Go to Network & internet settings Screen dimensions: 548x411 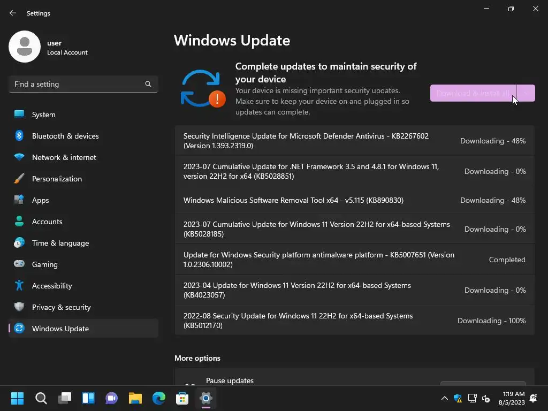pyautogui.click(x=83, y=157)
